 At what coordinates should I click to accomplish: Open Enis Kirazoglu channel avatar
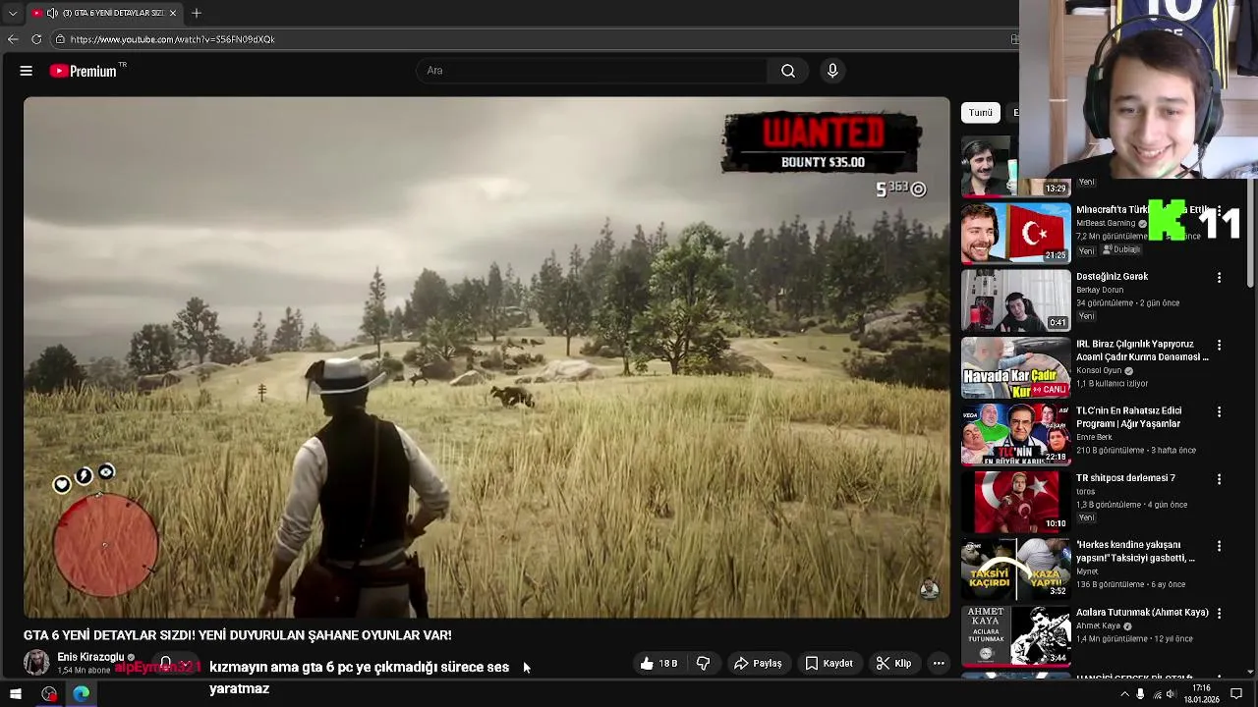point(36,663)
